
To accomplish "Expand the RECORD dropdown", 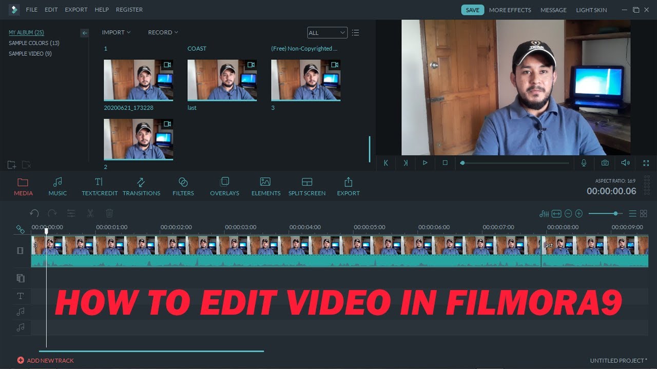I will 163,32.
